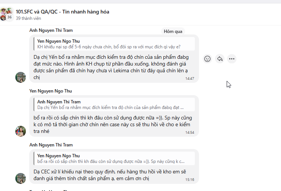This screenshot has height=191, width=281.
Task: Click the 39 thành viên member count
Action: (x=28, y=18)
